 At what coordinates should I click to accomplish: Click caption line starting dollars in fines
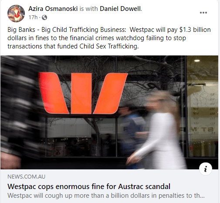pos(97,38)
